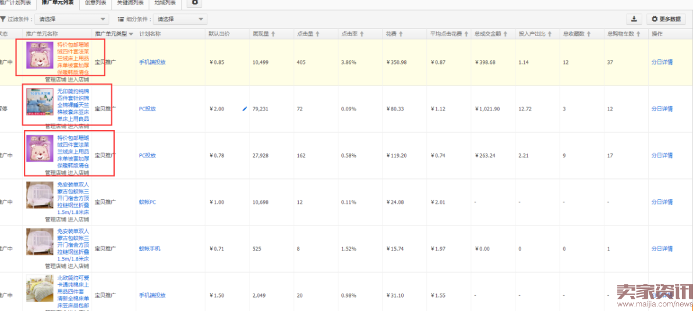Open 免安装单双人 title in ¥0.71 row
Screen dimensions: 693x311
[x=73, y=245]
